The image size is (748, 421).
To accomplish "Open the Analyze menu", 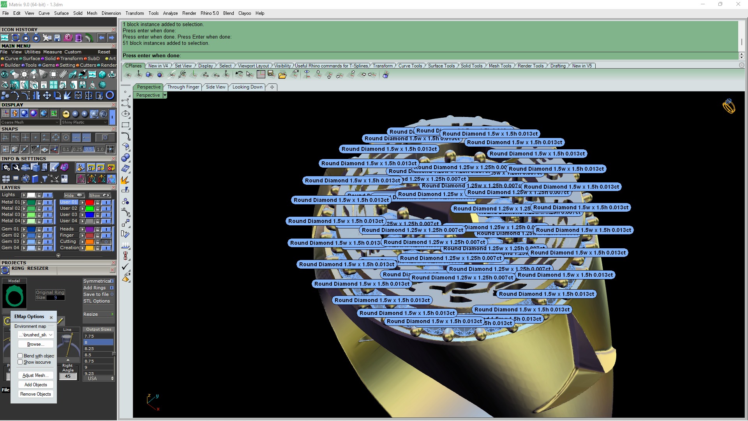I will click(170, 13).
